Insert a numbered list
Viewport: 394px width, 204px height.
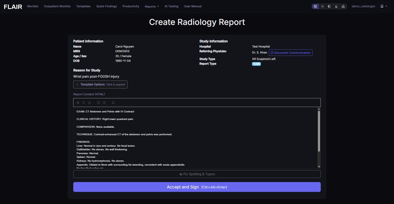click(x=98, y=103)
